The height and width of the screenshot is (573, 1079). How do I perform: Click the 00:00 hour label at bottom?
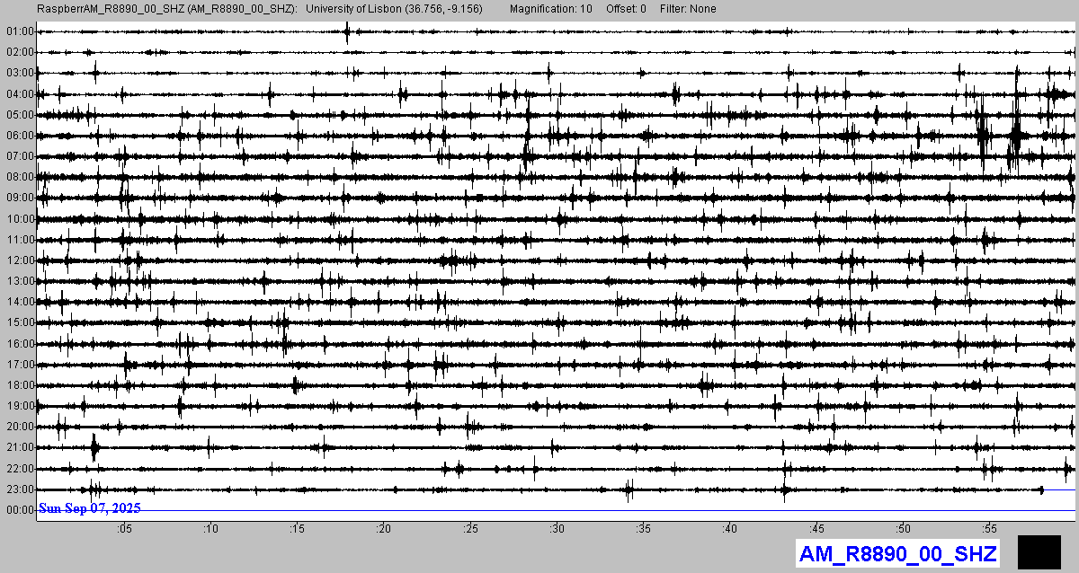click(x=19, y=510)
